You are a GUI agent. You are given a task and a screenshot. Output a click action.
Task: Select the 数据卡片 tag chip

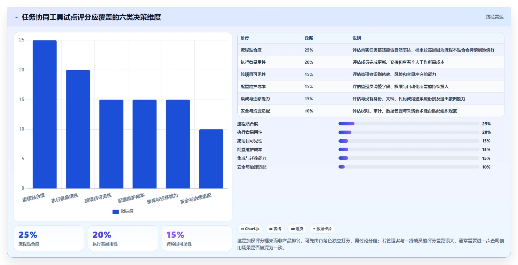tap(322, 229)
